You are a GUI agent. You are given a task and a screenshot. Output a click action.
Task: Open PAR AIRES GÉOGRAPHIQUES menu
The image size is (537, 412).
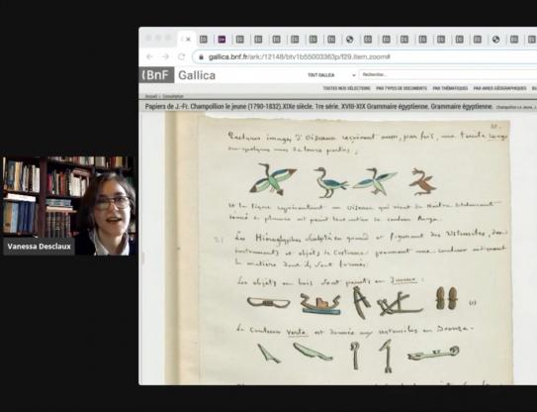coord(499,88)
